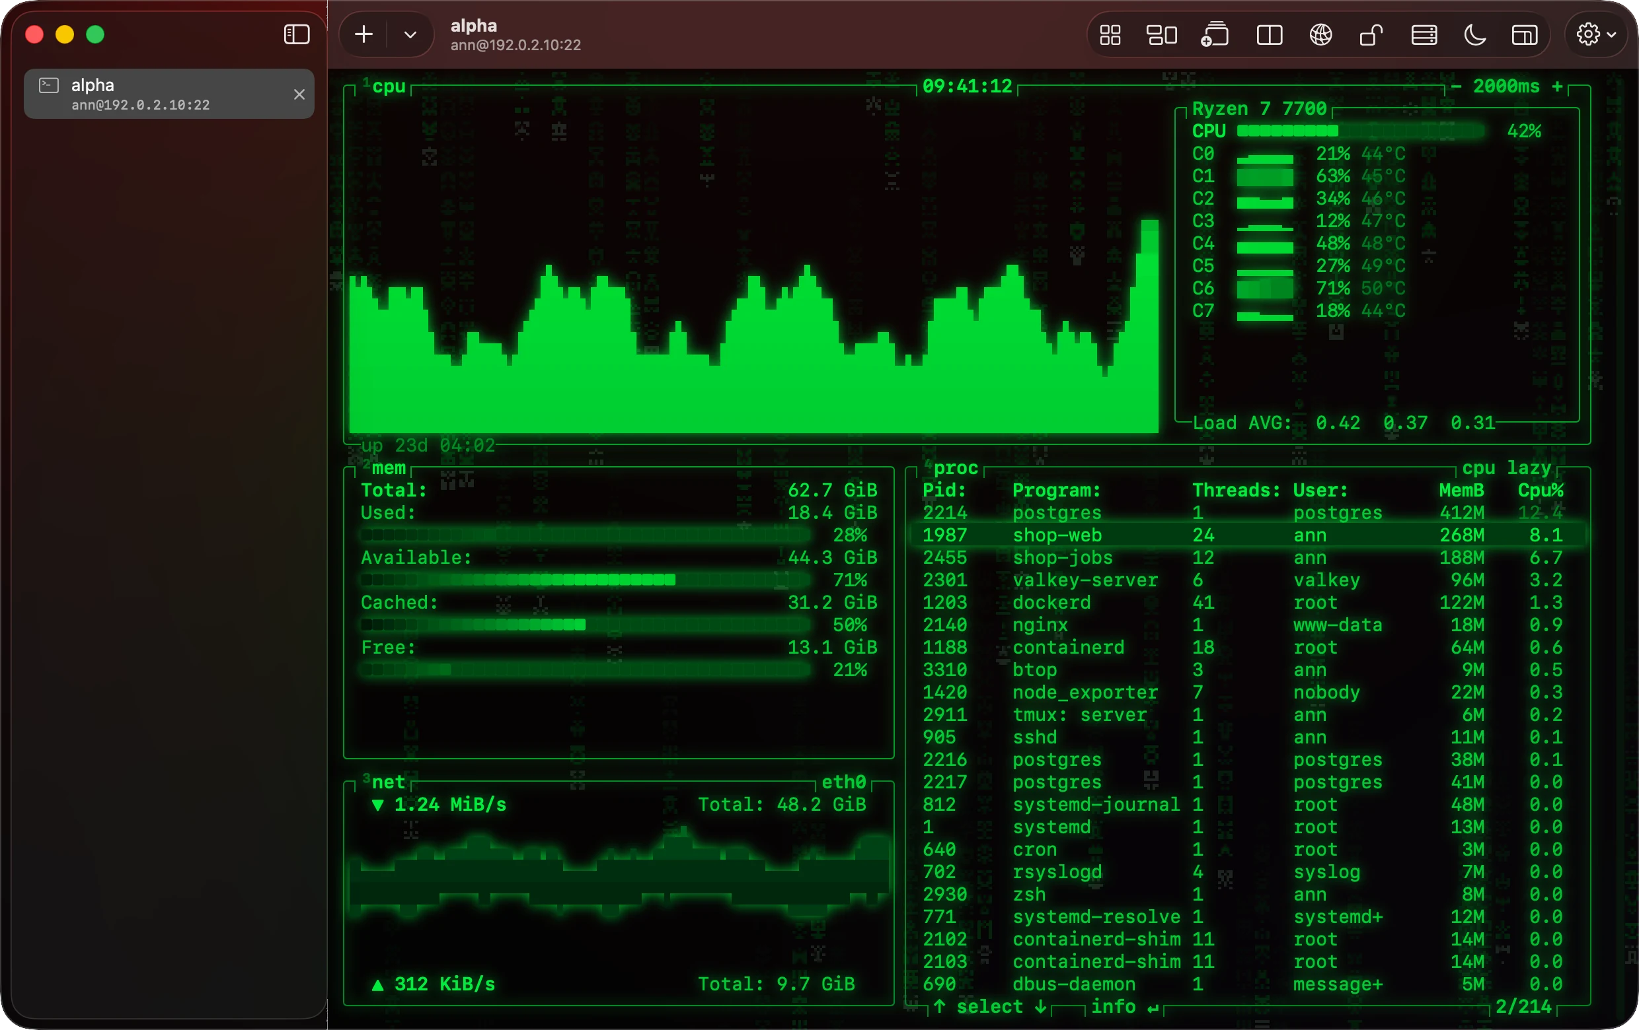This screenshot has height=1030, width=1639.
Task: Click the tmux: server process row
Action: [1248, 714]
